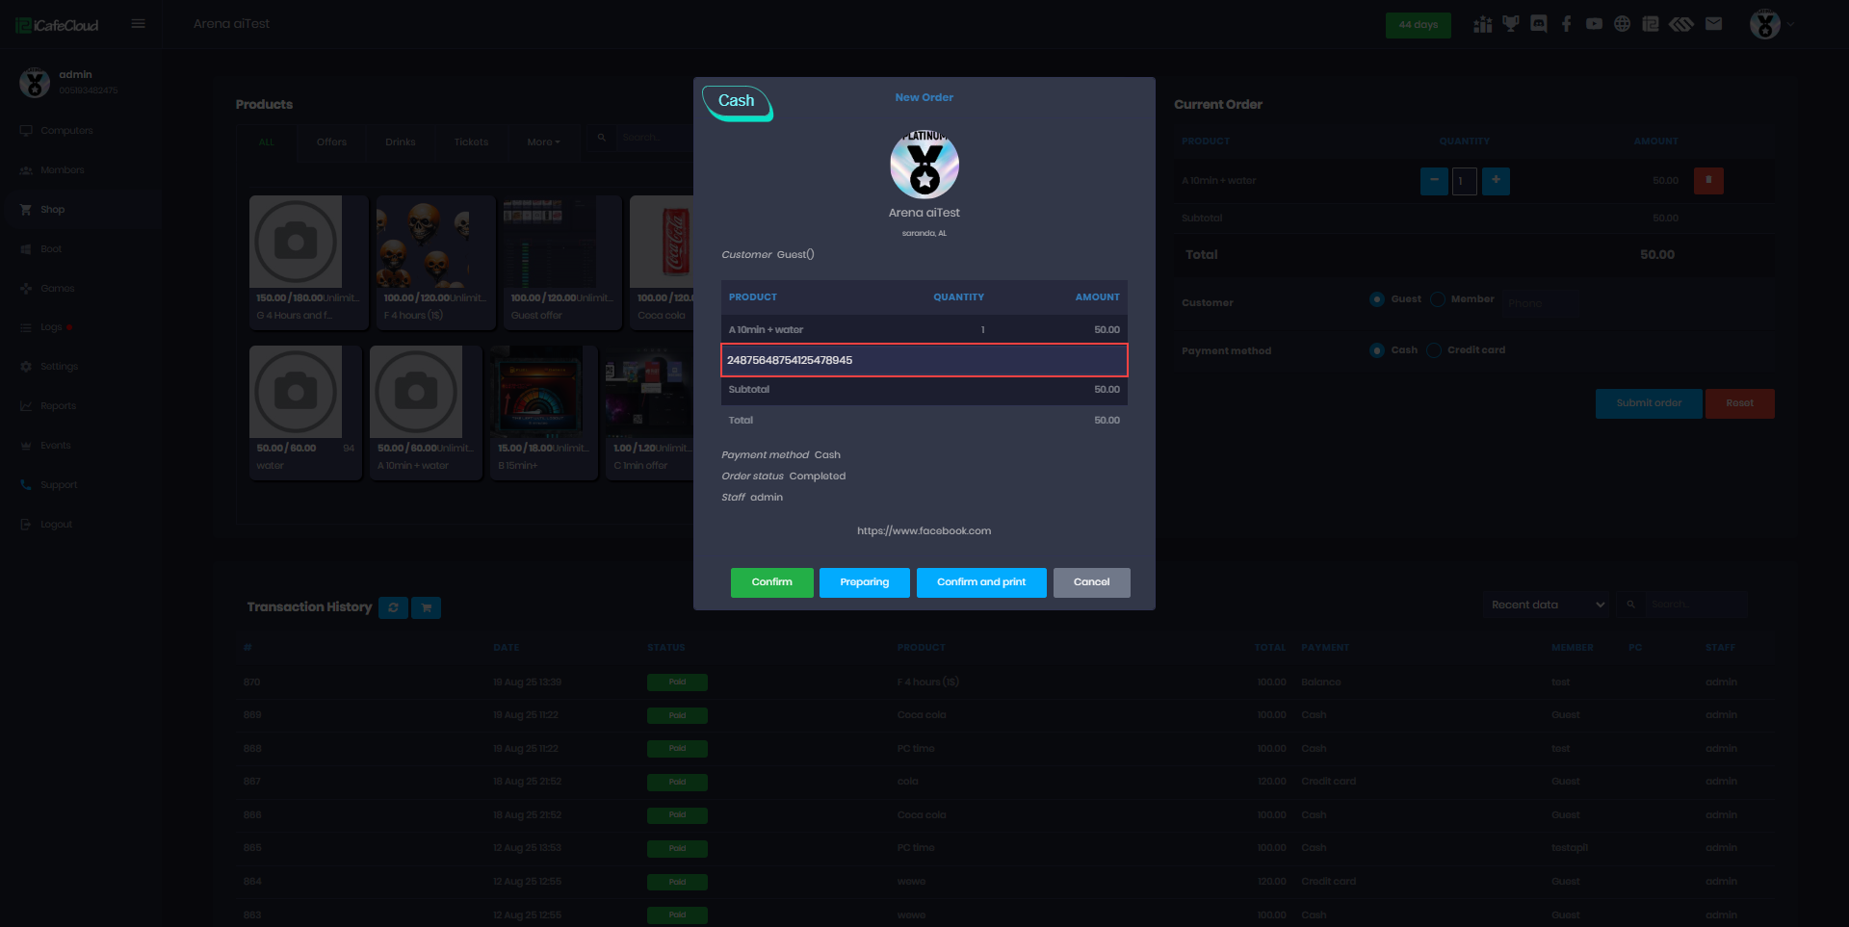Image resolution: width=1849 pixels, height=927 pixels.
Task: Open Boot in the sidebar
Action: tap(50, 249)
